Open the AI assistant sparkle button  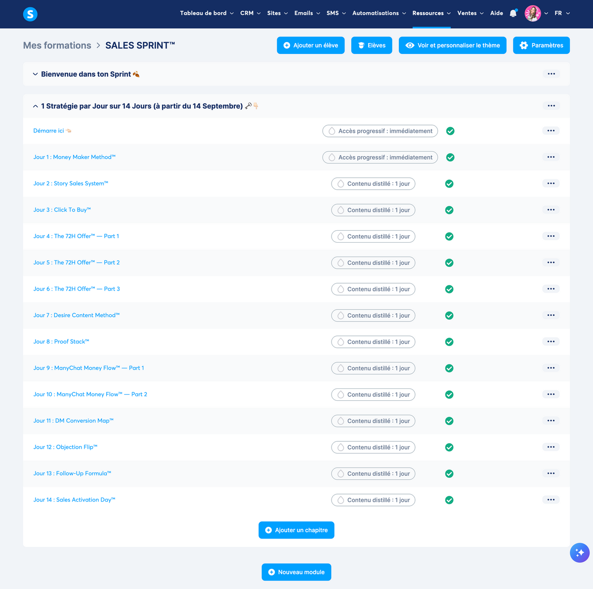click(x=580, y=552)
